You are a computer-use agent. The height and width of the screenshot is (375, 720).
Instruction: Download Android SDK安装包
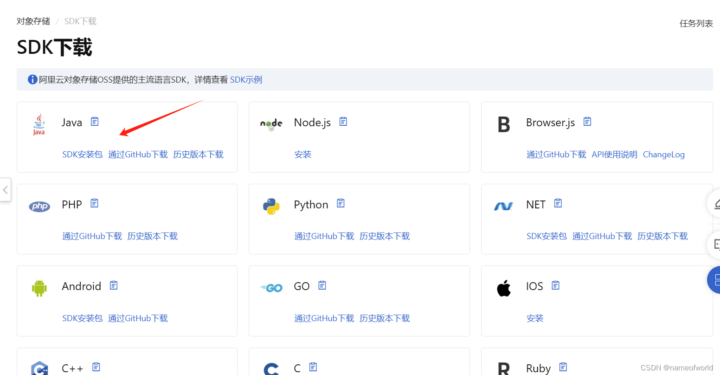(x=83, y=318)
